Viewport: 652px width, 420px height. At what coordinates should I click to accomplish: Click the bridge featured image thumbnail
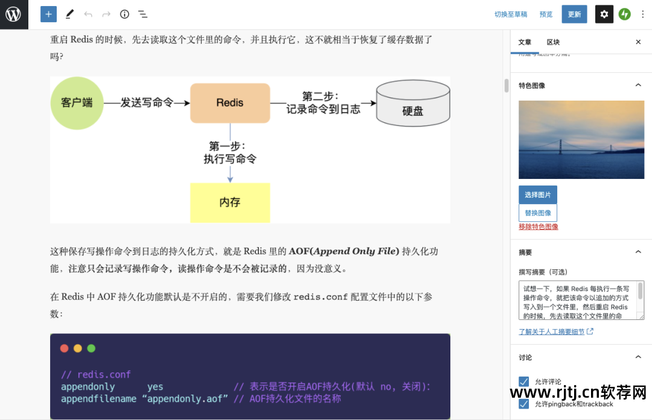coord(581,139)
